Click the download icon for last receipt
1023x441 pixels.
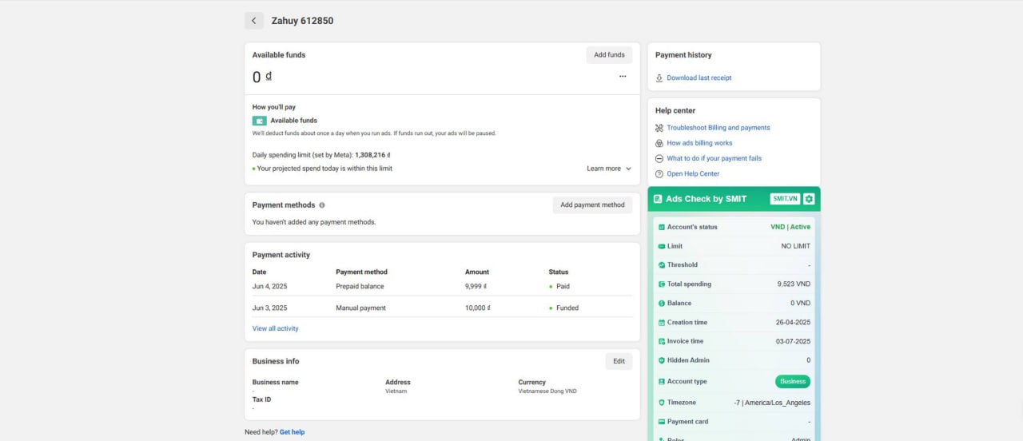pos(659,78)
